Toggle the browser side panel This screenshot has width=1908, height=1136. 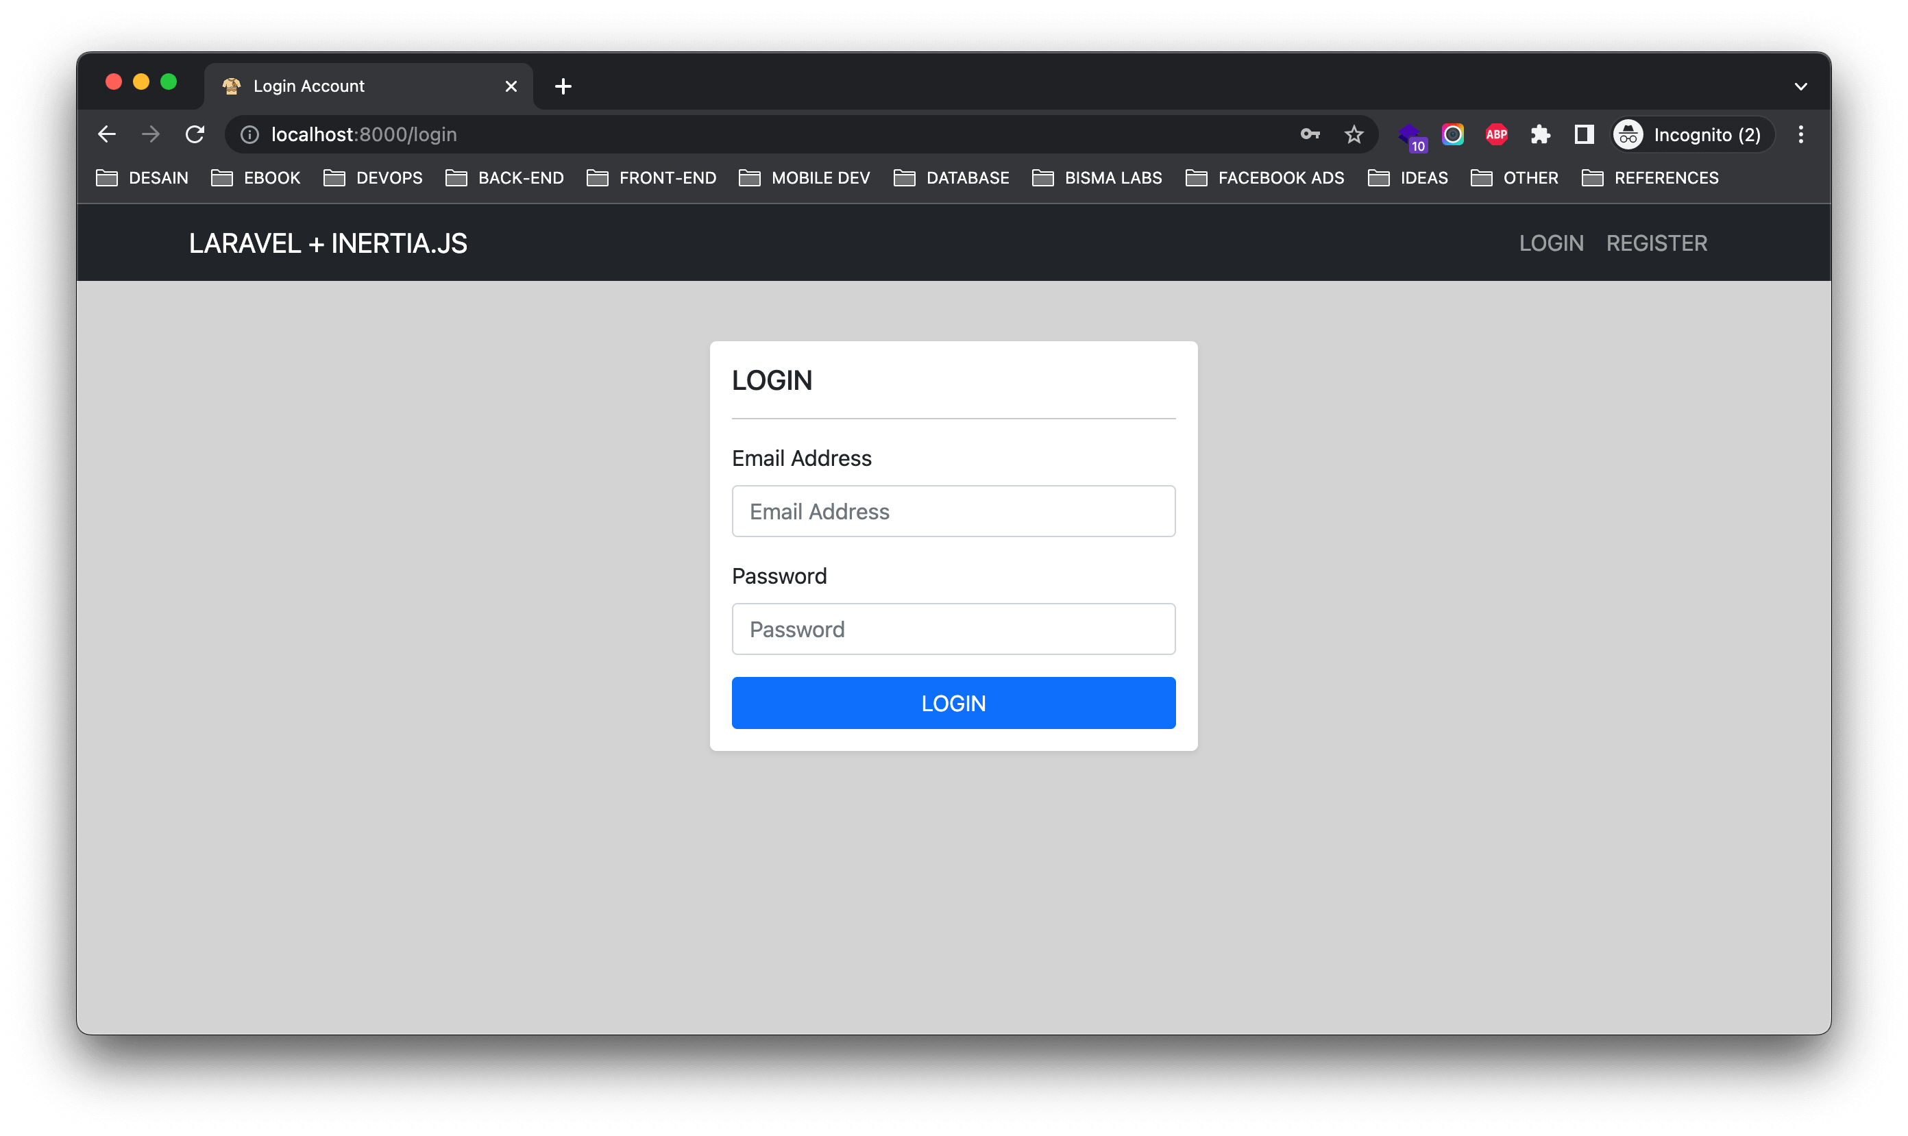coord(1583,135)
